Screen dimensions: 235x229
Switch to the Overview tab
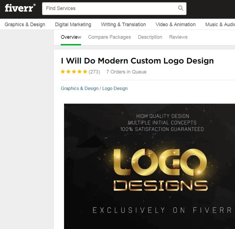[71, 37]
